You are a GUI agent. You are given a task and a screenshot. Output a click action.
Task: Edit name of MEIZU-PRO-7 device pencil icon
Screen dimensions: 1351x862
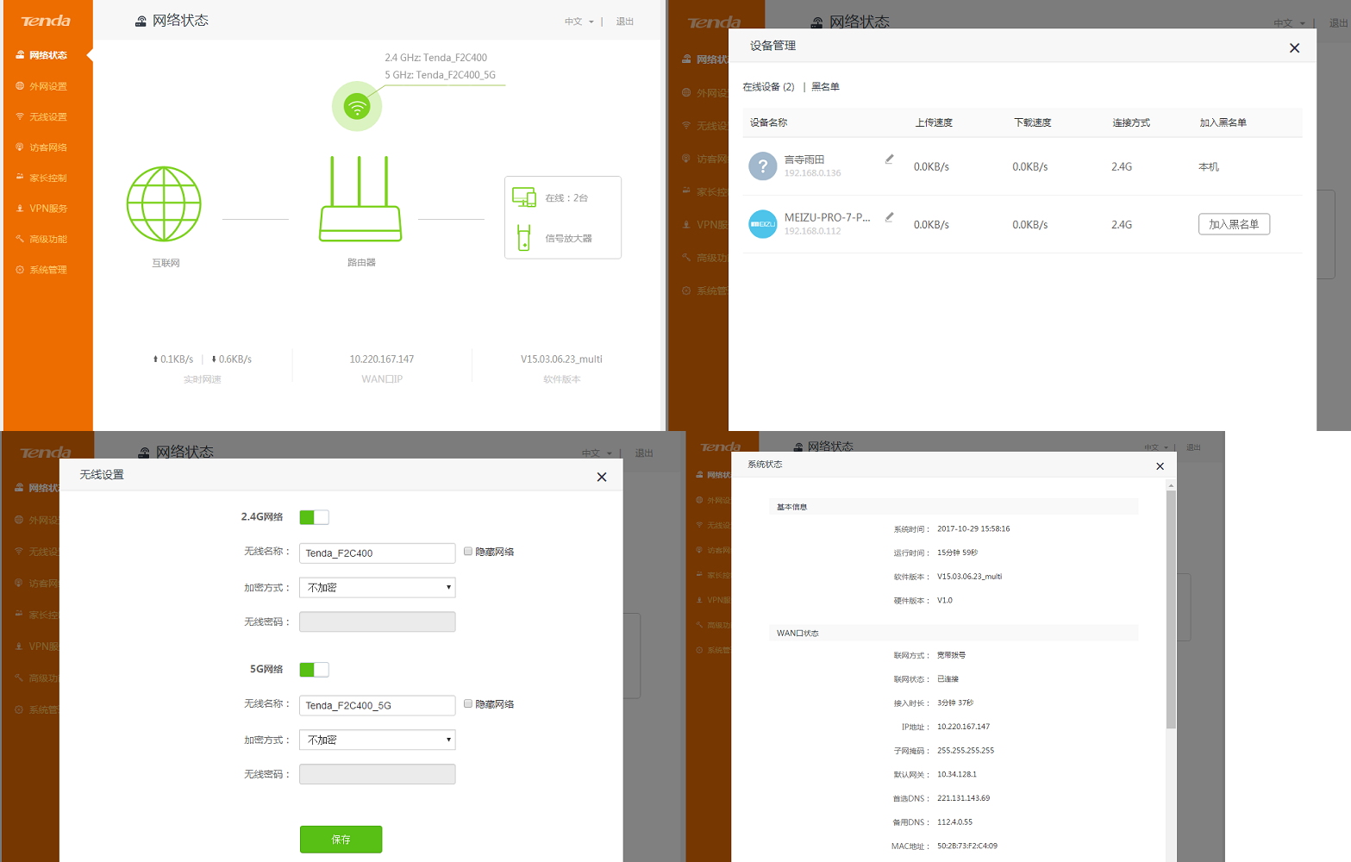[889, 217]
